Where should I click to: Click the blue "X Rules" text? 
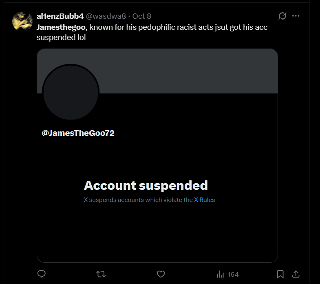(204, 200)
